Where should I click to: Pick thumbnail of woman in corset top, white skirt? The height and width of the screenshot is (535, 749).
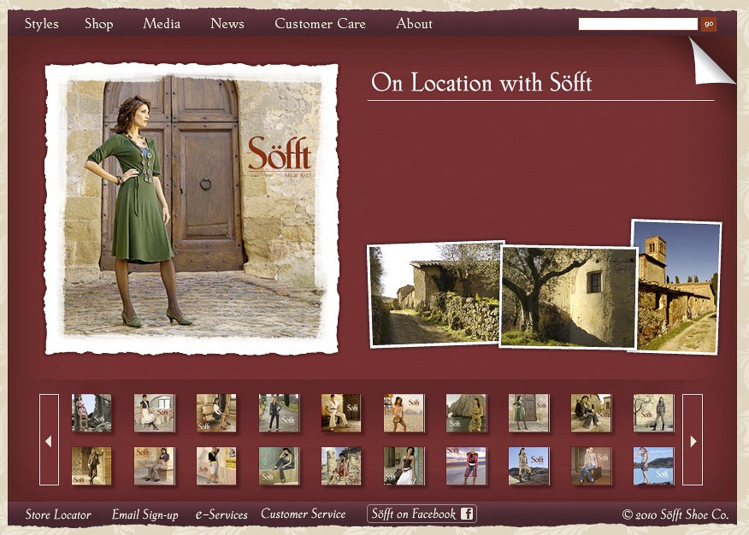coord(404,466)
